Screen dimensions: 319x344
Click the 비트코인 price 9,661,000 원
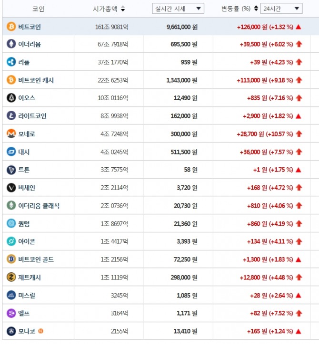pos(182,27)
